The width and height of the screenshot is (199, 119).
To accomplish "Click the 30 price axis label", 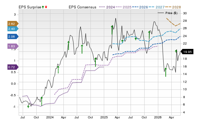I will [x=185, y=13].
